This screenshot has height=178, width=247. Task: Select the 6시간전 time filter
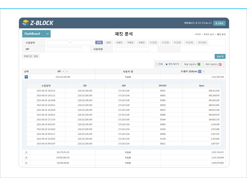click(x=190, y=43)
